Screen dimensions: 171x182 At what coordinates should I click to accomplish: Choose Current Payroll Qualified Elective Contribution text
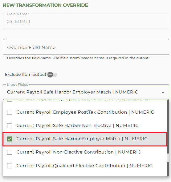coord(84,166)
